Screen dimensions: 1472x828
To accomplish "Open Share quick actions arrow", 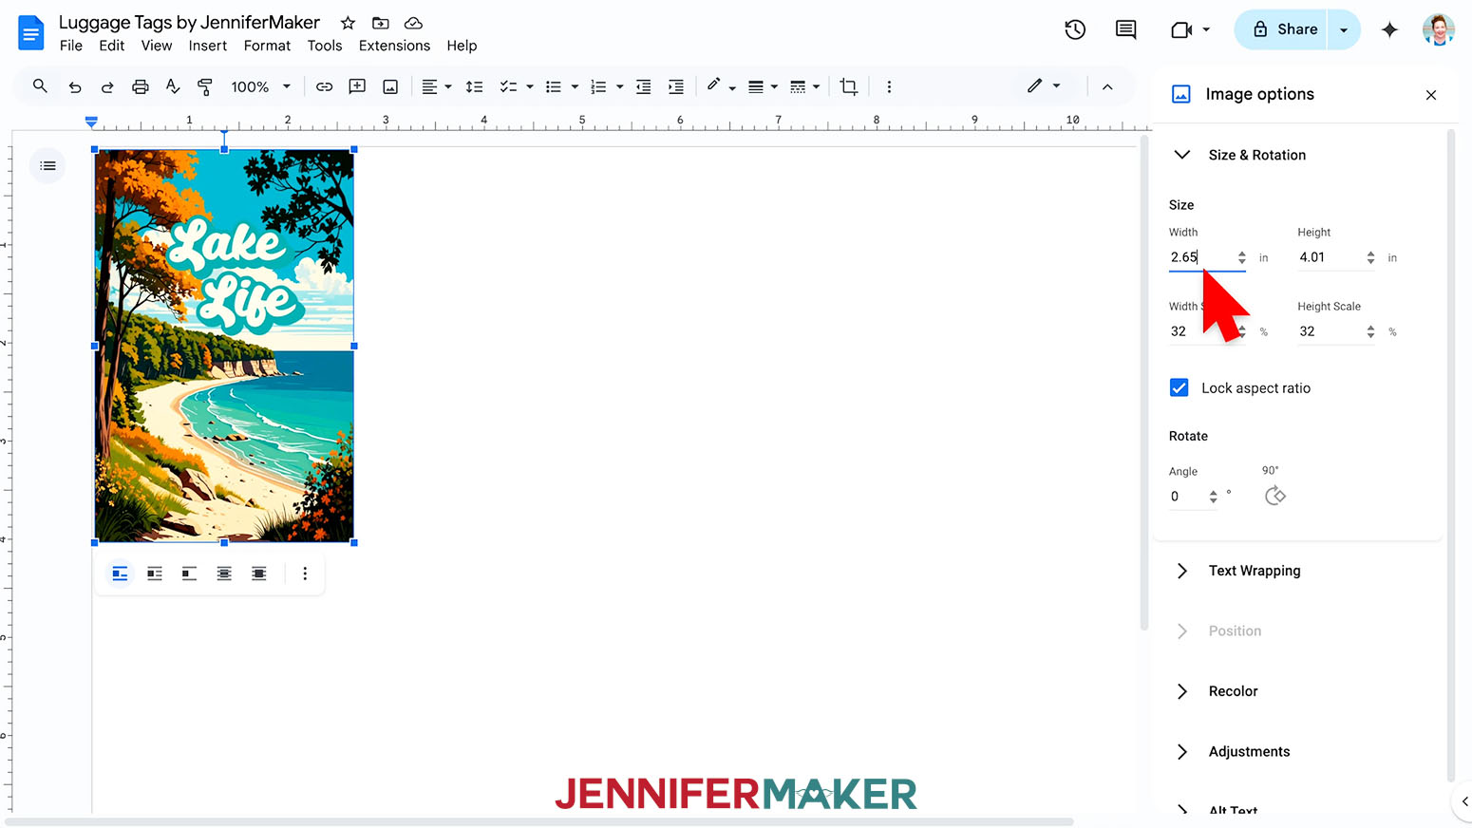I will 1344,29.
